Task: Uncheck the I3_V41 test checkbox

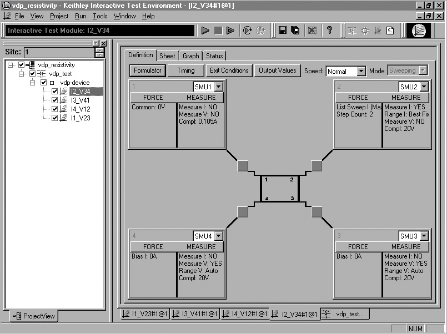Action: click(x=54, y=100)
